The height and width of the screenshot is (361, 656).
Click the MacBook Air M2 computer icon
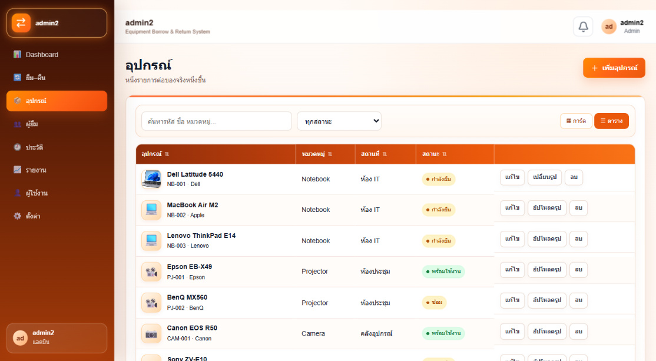(151, 210)
